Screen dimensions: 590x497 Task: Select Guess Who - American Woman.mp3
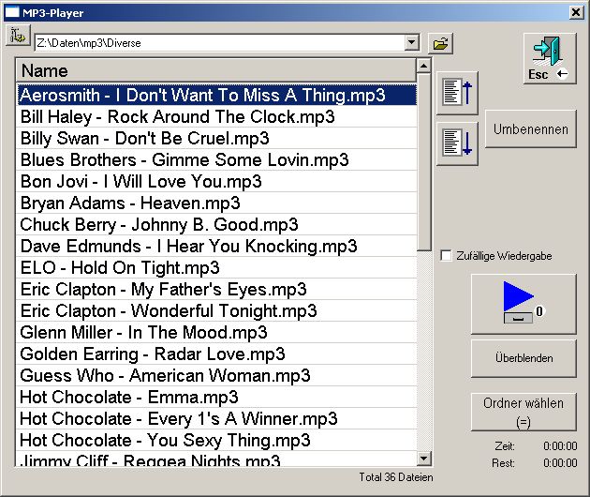click(216, 375)
